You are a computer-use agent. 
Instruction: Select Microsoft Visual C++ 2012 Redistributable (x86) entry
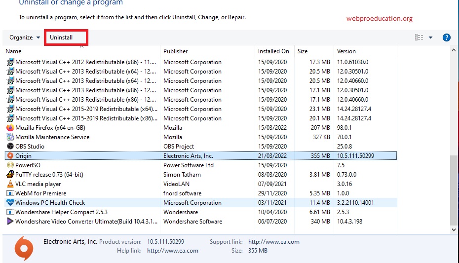[x=85, y=62]
